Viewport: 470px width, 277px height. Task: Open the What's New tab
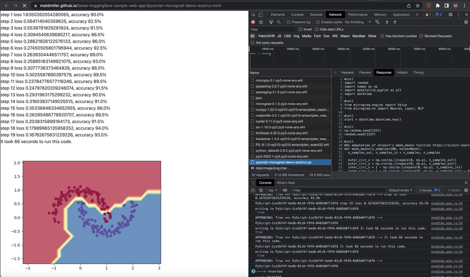click(x=286, y=182)
